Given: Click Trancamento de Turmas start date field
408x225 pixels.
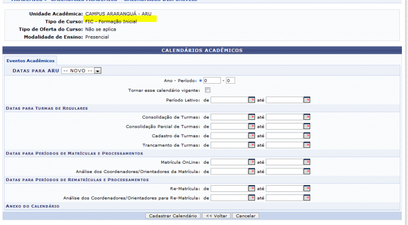Looking at the screenshot, I should 229,145.
